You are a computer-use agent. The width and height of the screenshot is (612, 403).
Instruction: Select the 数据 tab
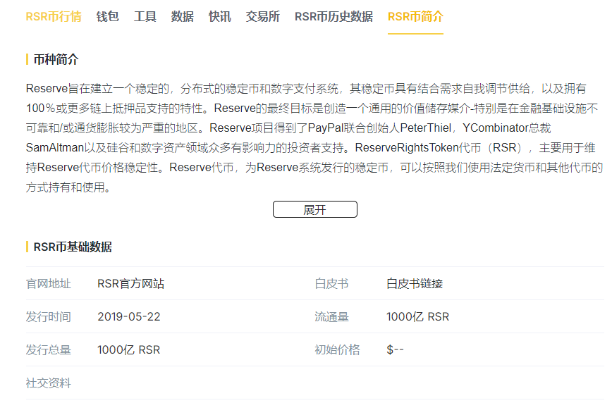click(x=183, y=17)
